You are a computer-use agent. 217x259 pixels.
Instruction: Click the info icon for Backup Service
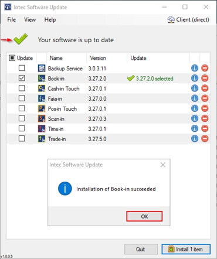pyautogui.click(x=195, y=68)
